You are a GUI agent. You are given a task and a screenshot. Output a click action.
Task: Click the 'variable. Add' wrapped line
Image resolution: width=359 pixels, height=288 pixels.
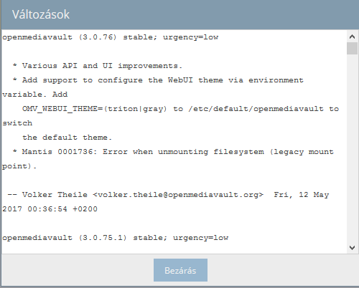click(35, 95)
